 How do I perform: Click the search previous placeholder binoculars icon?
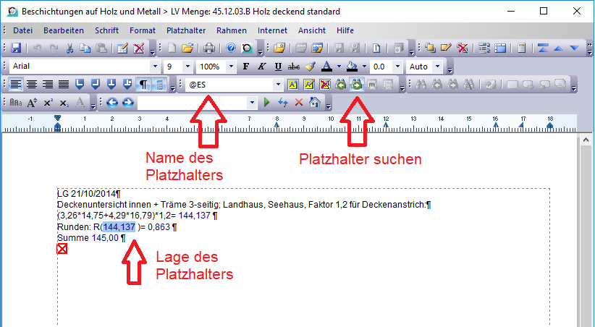(341, 85)
